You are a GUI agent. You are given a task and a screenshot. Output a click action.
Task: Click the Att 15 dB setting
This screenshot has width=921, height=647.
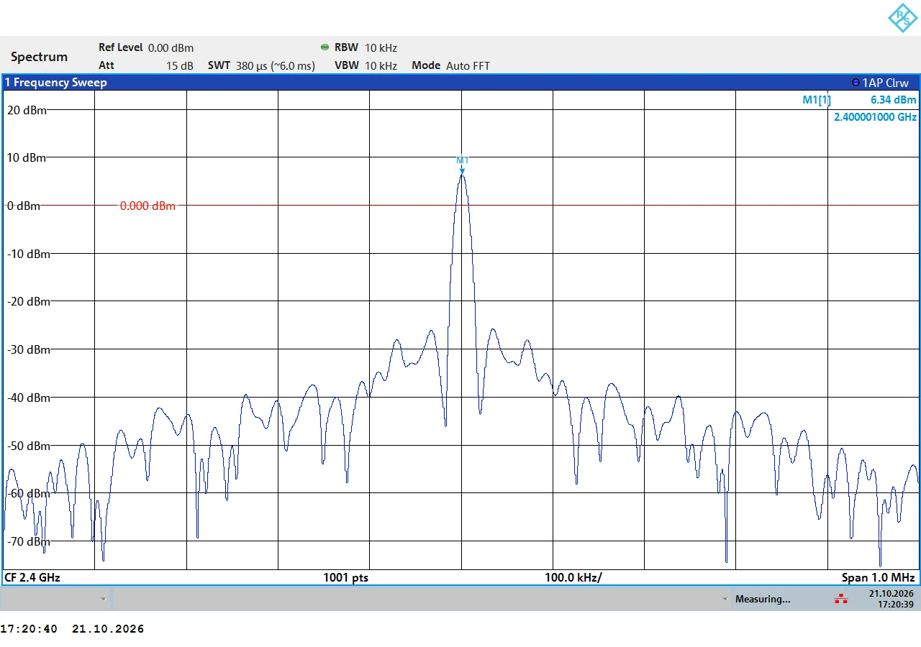click(x=146, y=65)
